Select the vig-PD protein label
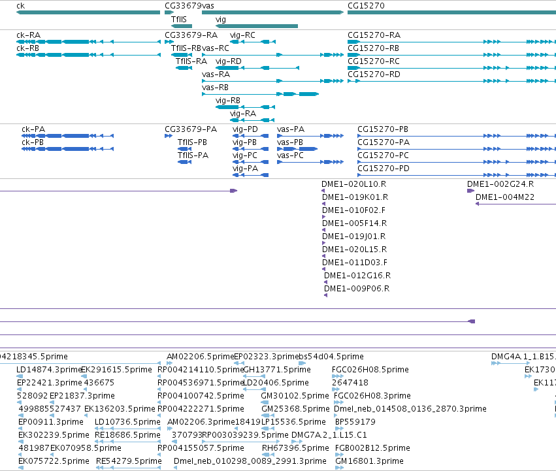 245,129
